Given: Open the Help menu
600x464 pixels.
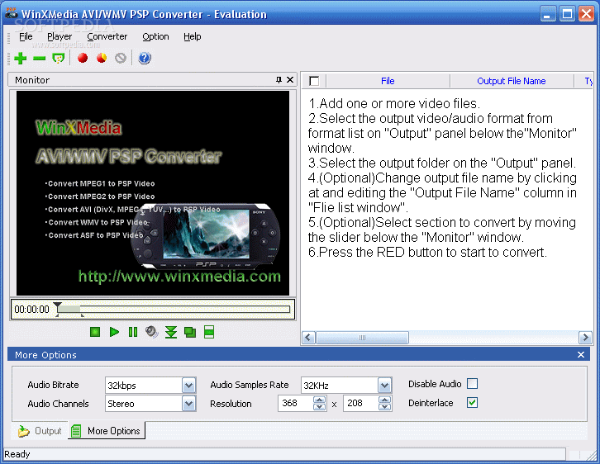Looking at the screenshot, I should pyautogui.click(x=192, y=36).
